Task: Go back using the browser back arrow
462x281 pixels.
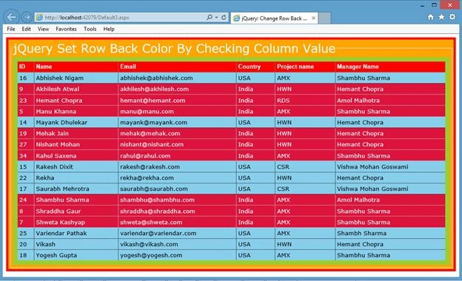Action: [11, 17]
